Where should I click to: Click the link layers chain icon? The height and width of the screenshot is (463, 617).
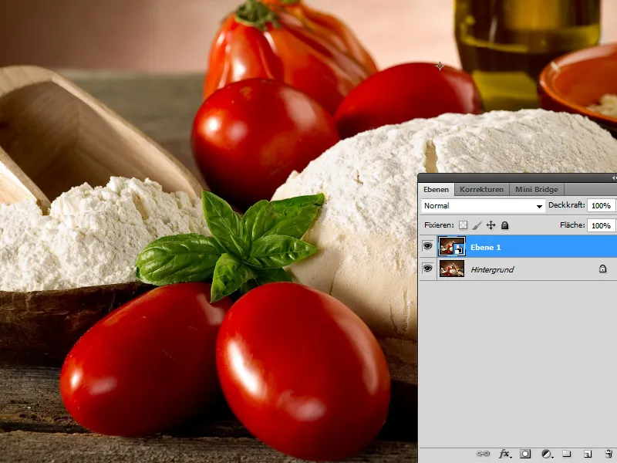point(483,454)
